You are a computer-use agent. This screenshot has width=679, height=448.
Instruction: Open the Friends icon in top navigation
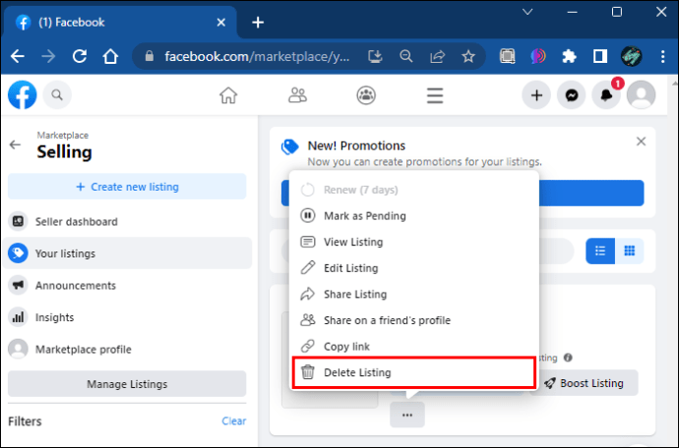click(x=297, y=95)
